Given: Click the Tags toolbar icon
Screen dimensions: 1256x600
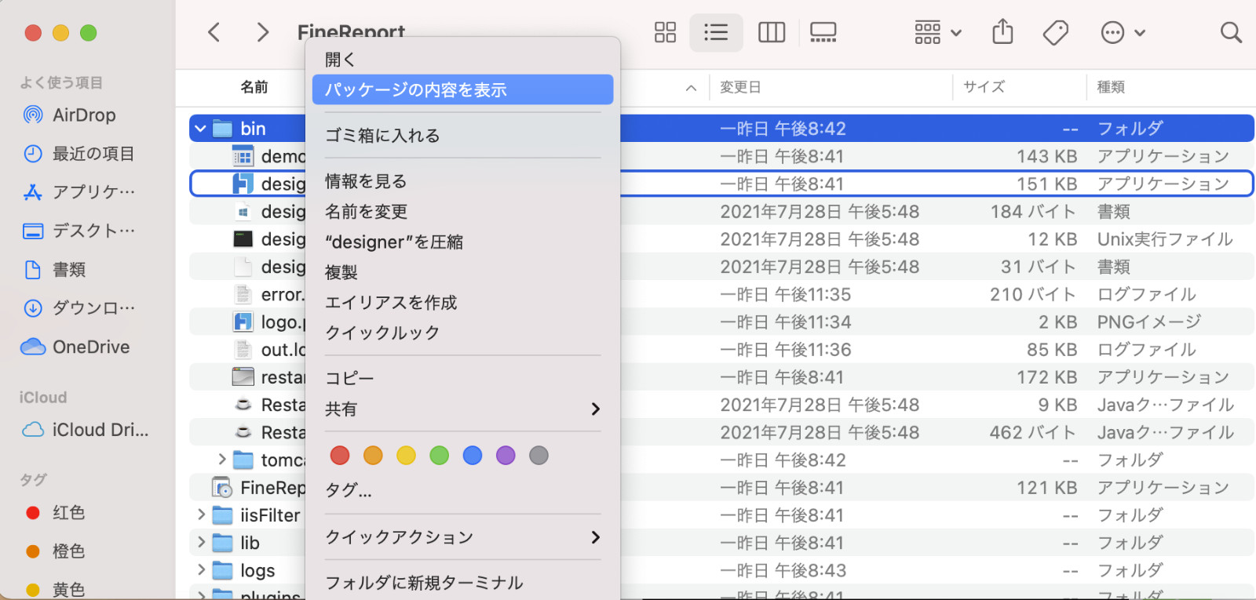Looking at the screenshot, I should (x=1055, y=32).
